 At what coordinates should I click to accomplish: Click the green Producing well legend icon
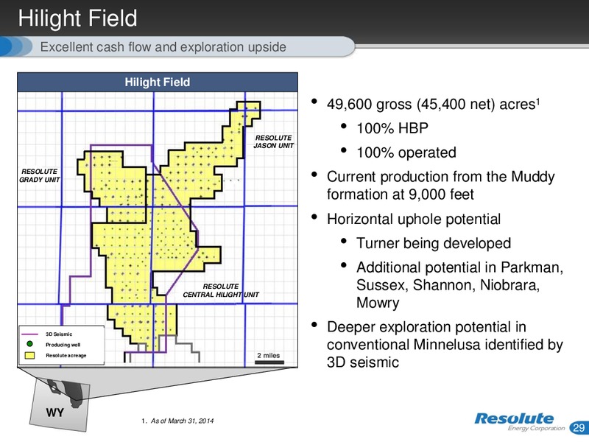point(29,344)
